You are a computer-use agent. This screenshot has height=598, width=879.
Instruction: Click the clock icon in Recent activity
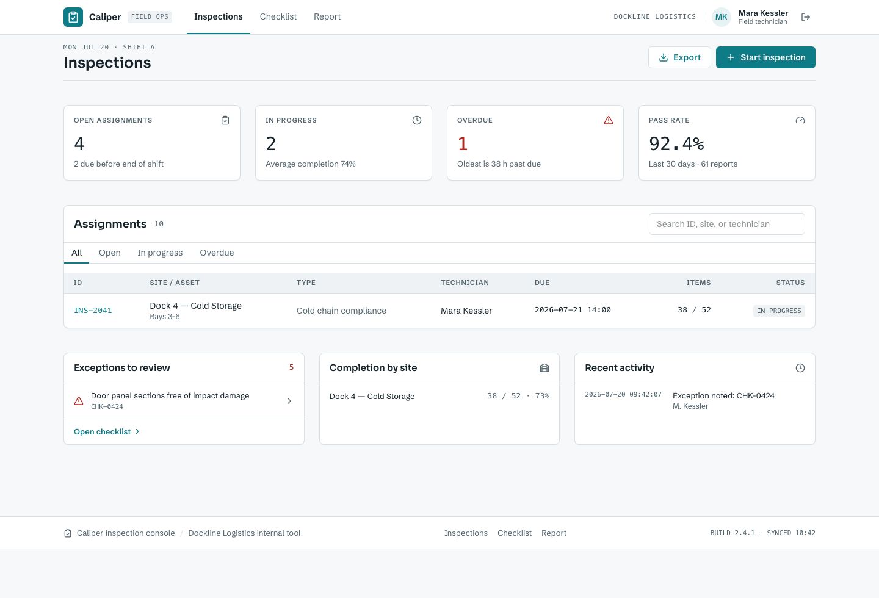pos(800,368)
